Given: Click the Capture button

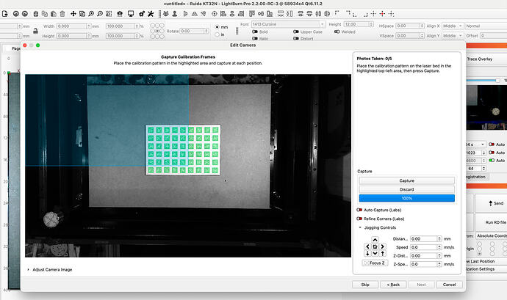Looking at the screenshot, I should pos(407,180).
